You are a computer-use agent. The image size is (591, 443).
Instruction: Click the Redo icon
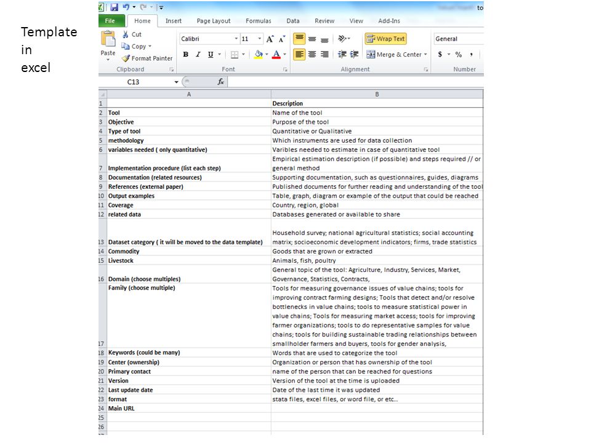pos(143,7)
